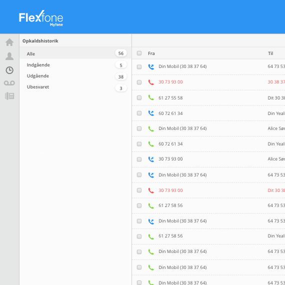Check the 61 27 58 56 to Din Yeal row

click(139, 236)
